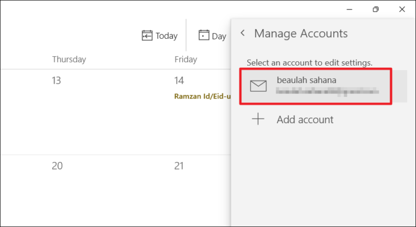Select date 21 in the calendar
This screenshot has height=227, width=416.
pyautogui.click(x=179, y=166)
